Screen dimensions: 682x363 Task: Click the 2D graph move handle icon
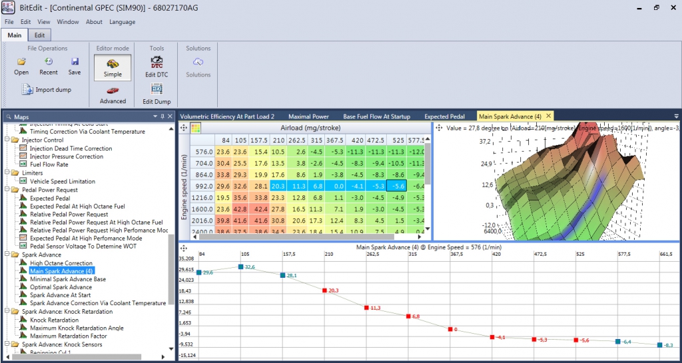pos(184,248)
